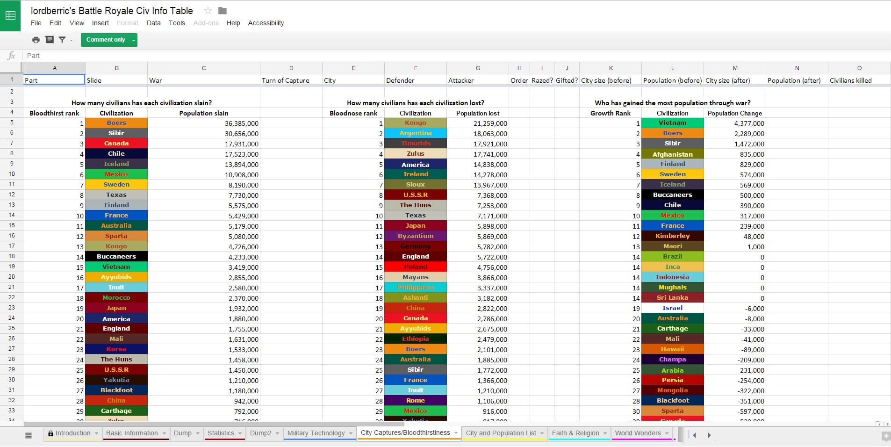Switch to the Military Technology sheet tab
The height and width of the screenshot is (447, 891).
(x=316, y=433)
